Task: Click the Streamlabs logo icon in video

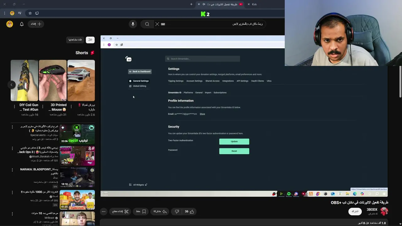Action: click(x=128, y=59)
